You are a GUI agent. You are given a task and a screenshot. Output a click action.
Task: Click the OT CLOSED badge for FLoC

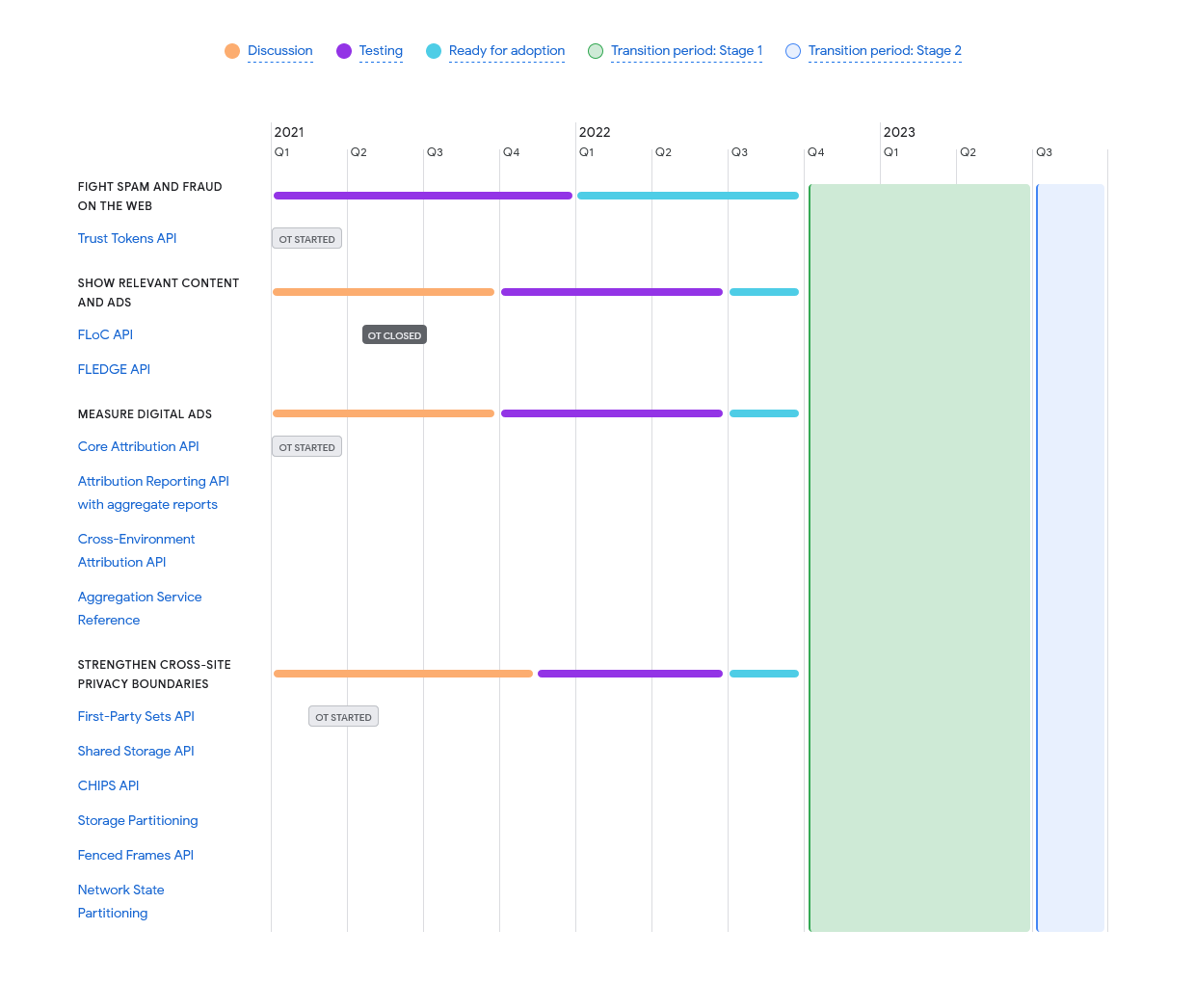(x=394, y=335)
